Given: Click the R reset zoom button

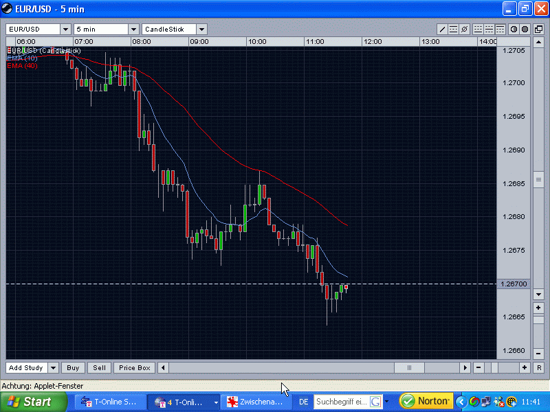Looking at the screenshot, I should 539,368.
